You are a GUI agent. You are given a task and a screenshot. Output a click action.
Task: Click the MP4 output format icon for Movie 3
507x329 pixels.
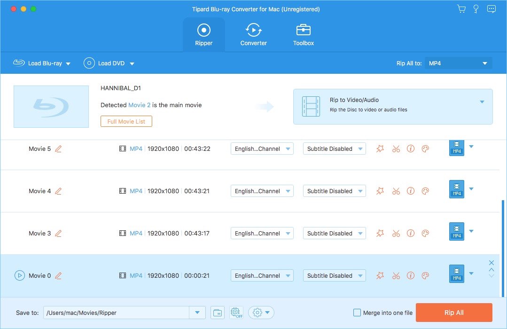click(x=456, y=231)
